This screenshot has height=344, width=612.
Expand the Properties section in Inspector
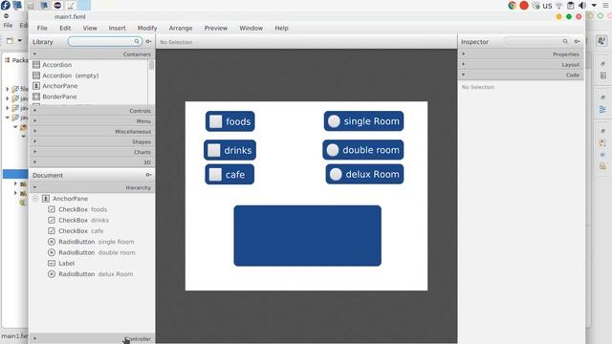[x=520, y=54]
